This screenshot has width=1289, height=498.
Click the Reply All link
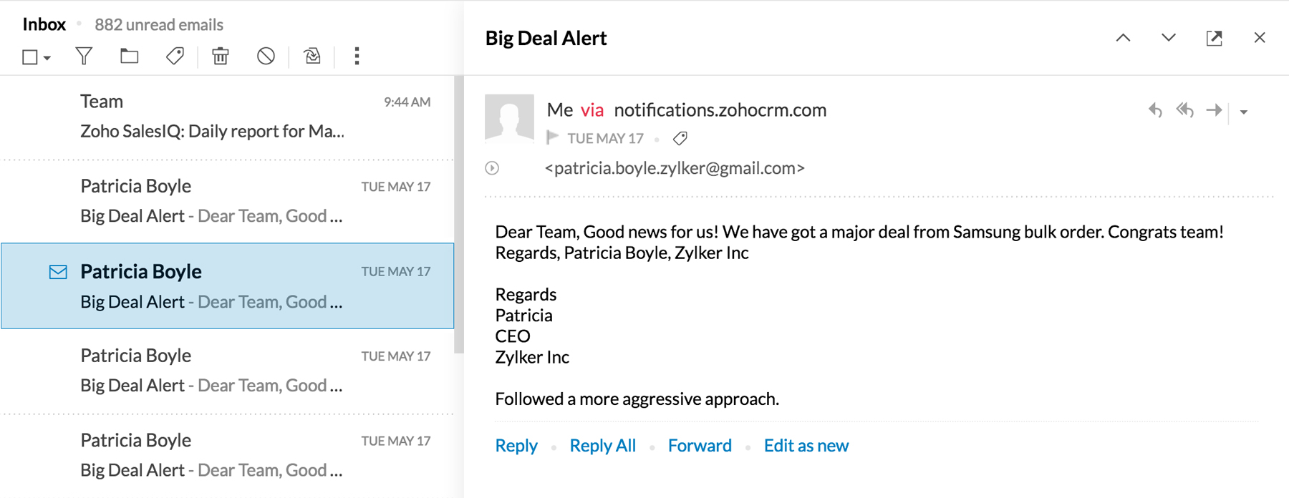(x=602, y=445)
